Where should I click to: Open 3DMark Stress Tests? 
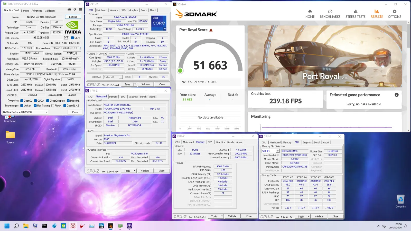point(356,14)
